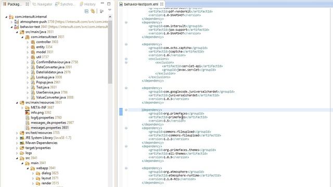Select Test.java file
This screenshot has width=333, height=187.
click(44, 87)
